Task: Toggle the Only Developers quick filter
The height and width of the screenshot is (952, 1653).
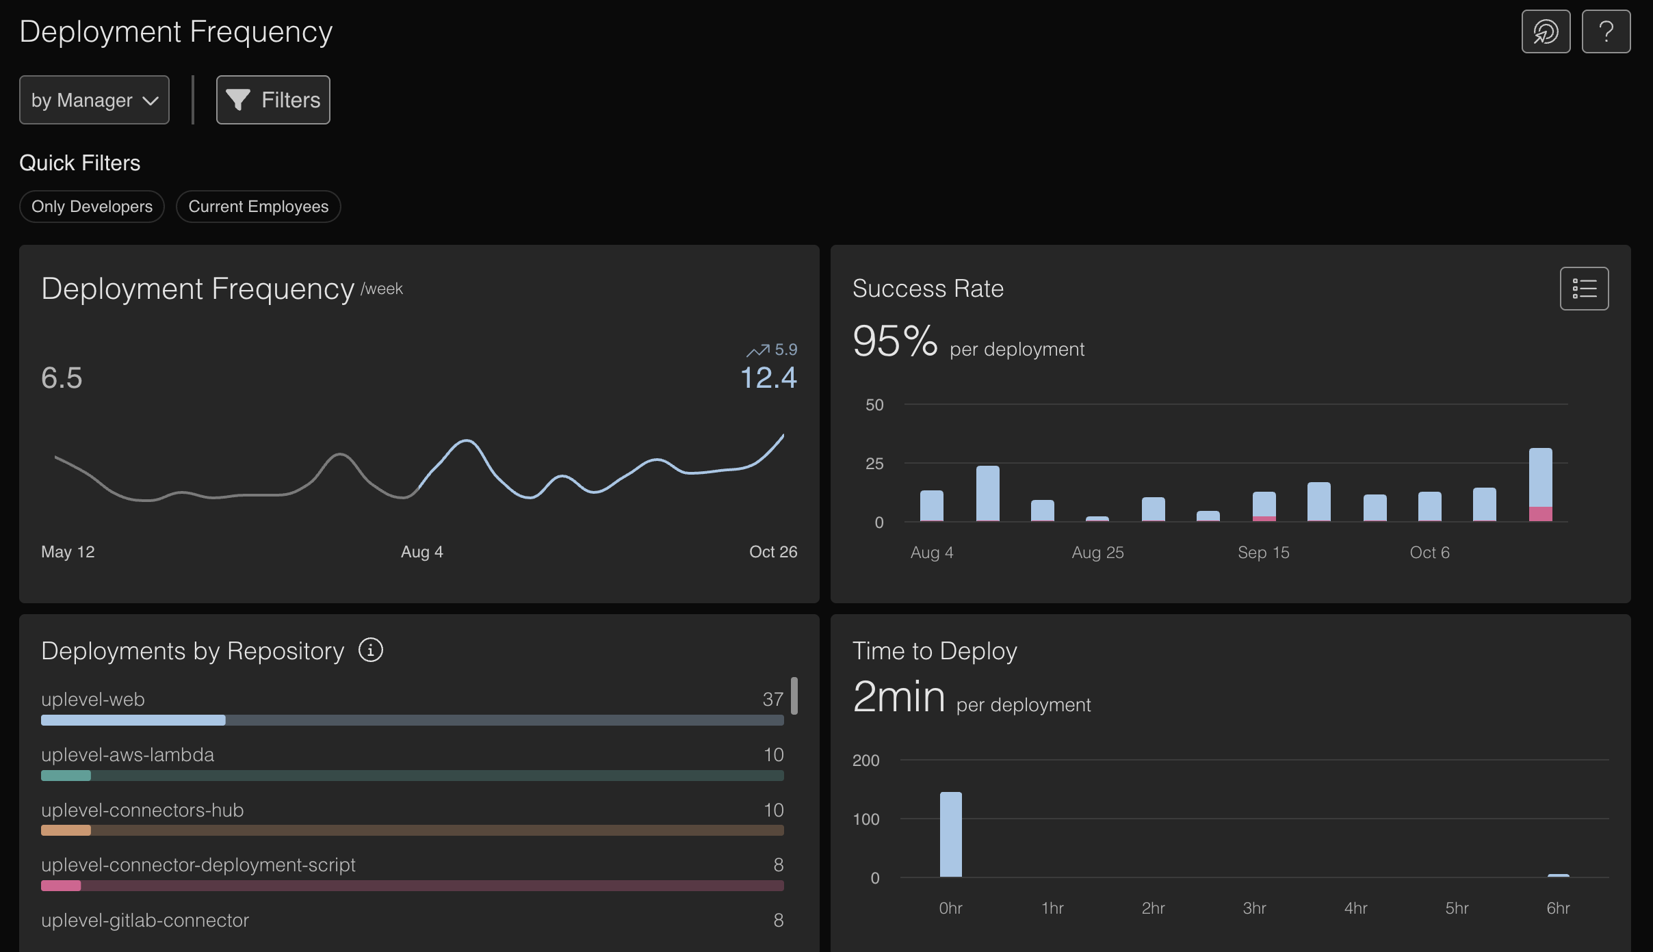Action: click(92, 207)
